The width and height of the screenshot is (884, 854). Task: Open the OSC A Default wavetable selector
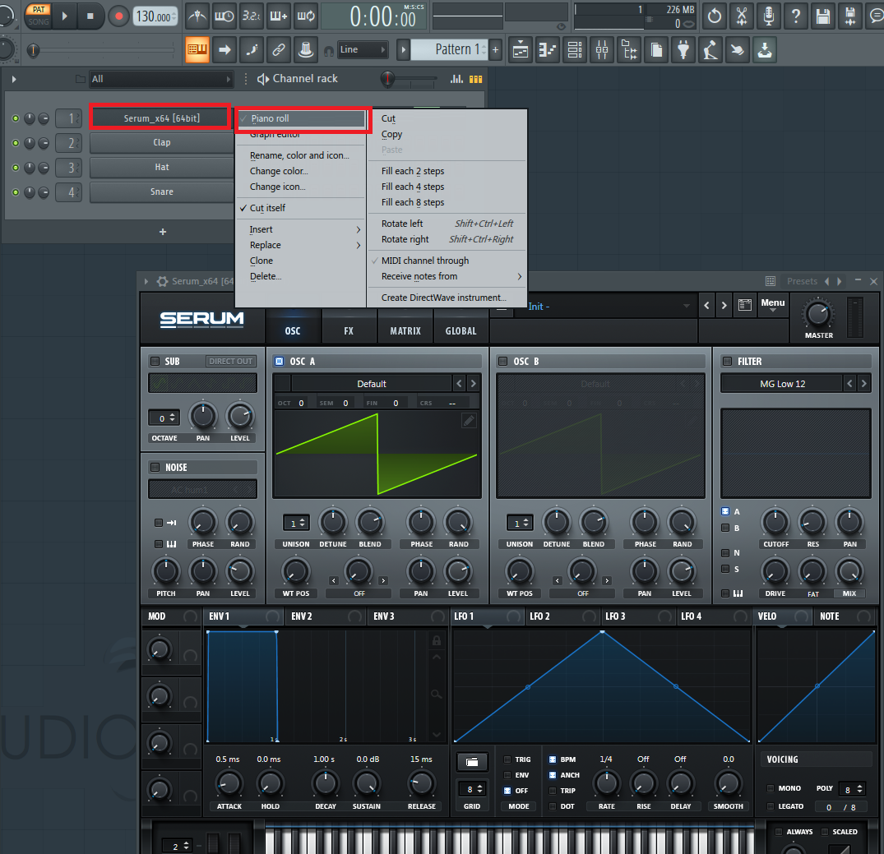click(372, 384)
